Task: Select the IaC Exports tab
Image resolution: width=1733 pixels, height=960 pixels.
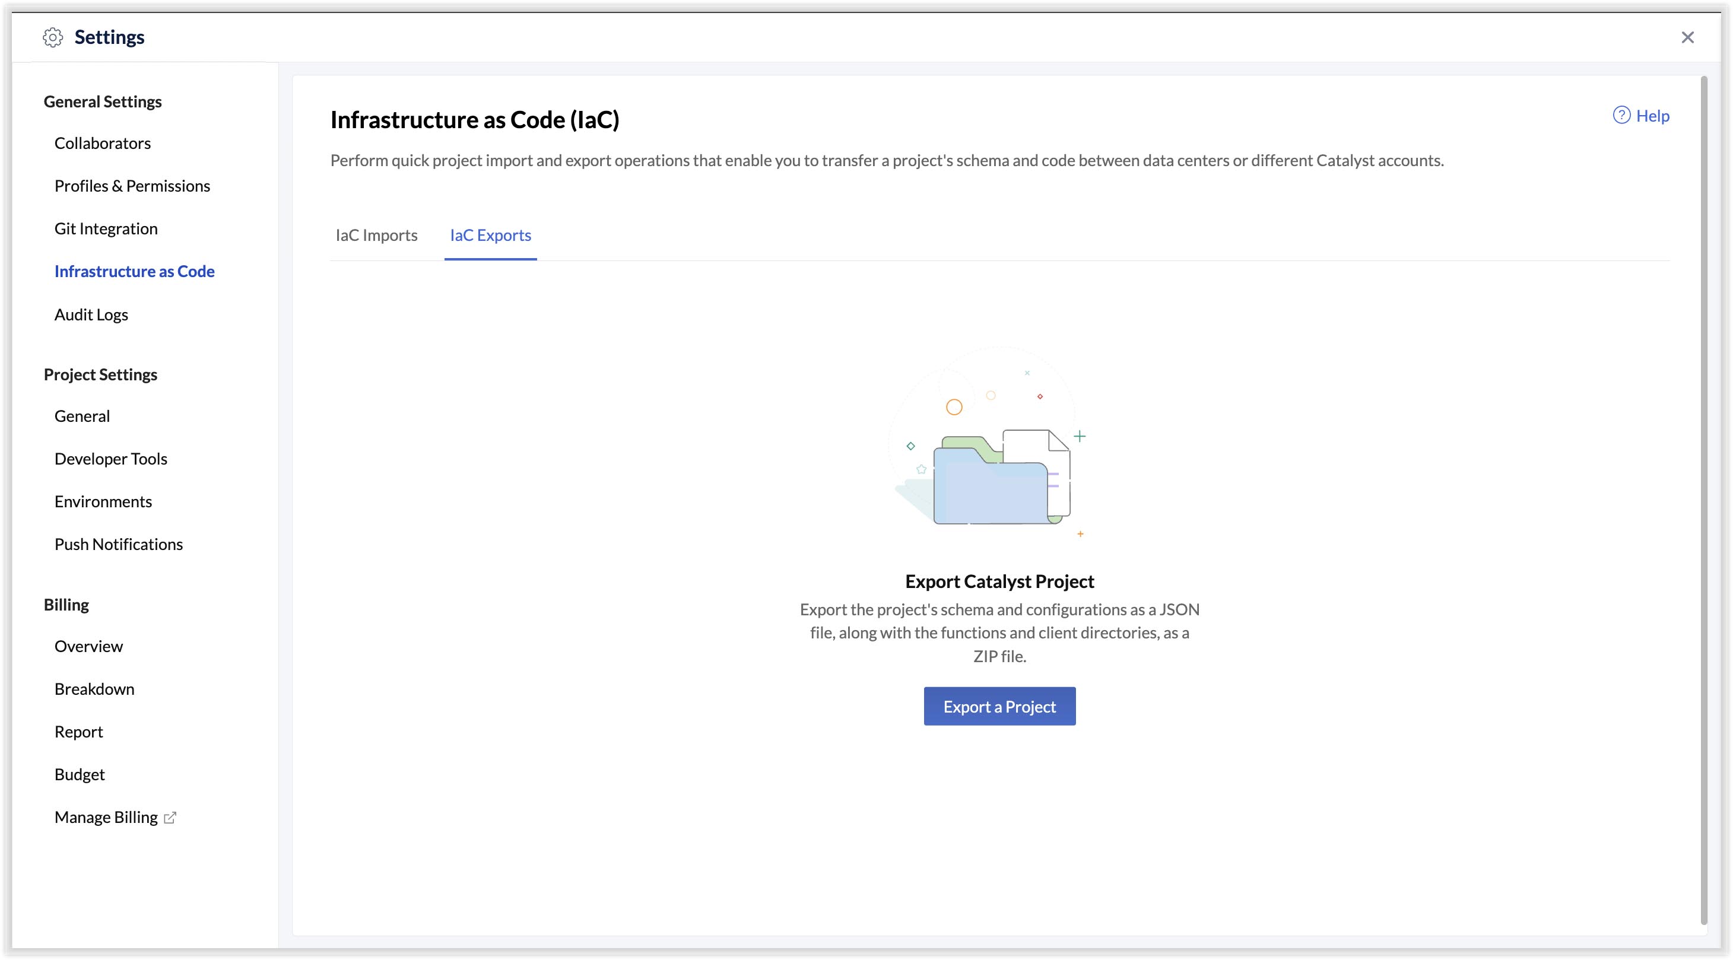Action: [x=491, y=234]
